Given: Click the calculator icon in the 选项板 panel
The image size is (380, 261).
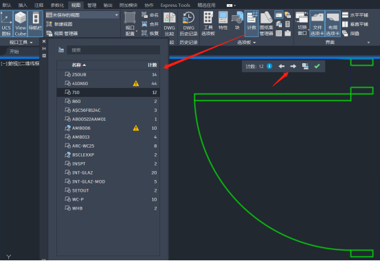Looking at the screenshot, I should click(x=288, y=24).
